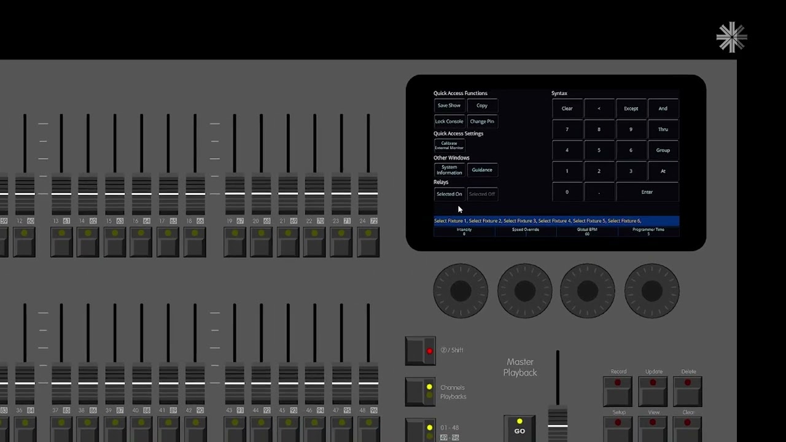Click the Setup hardware button
This screenshot has height=442, width=786.
(x=618, y=429)
